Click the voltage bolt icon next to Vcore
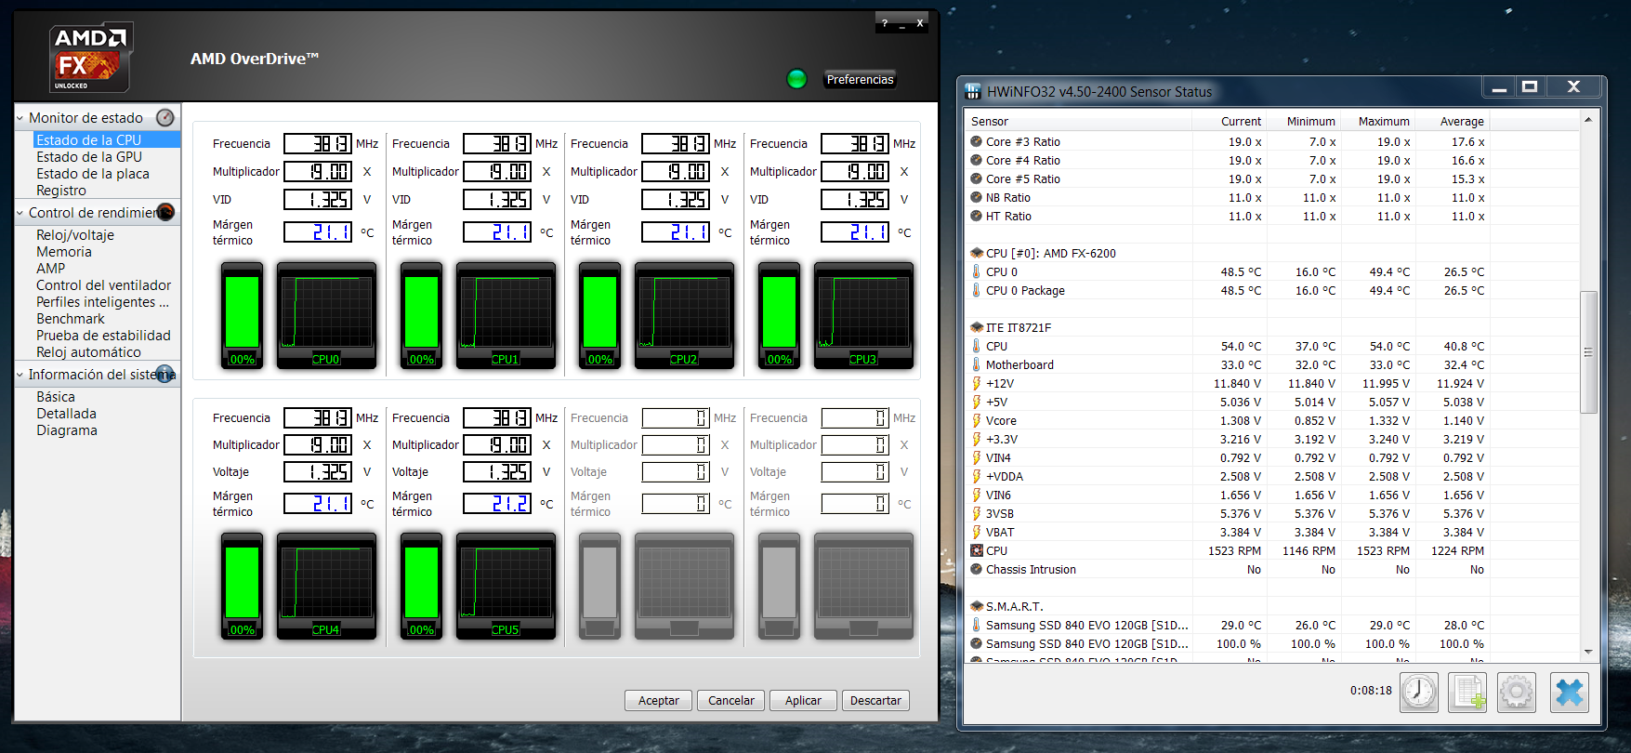 976,420
